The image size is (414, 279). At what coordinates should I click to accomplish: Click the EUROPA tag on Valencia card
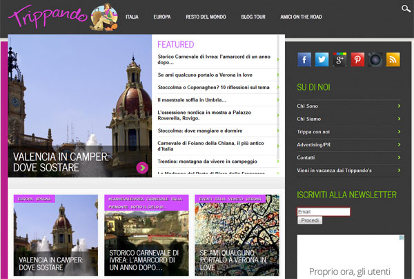26,199
